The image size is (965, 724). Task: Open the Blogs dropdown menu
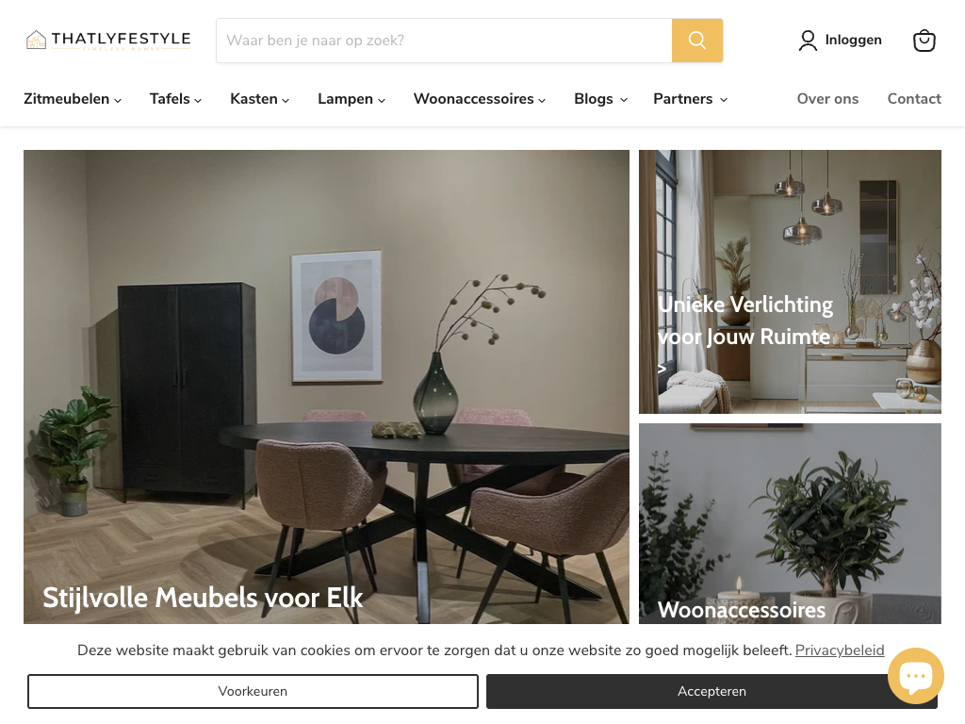point(600,99)
